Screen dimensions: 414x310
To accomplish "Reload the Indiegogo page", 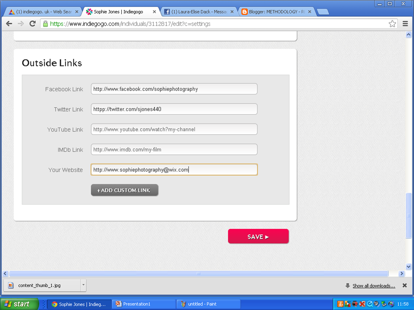I will click(33, 24).
